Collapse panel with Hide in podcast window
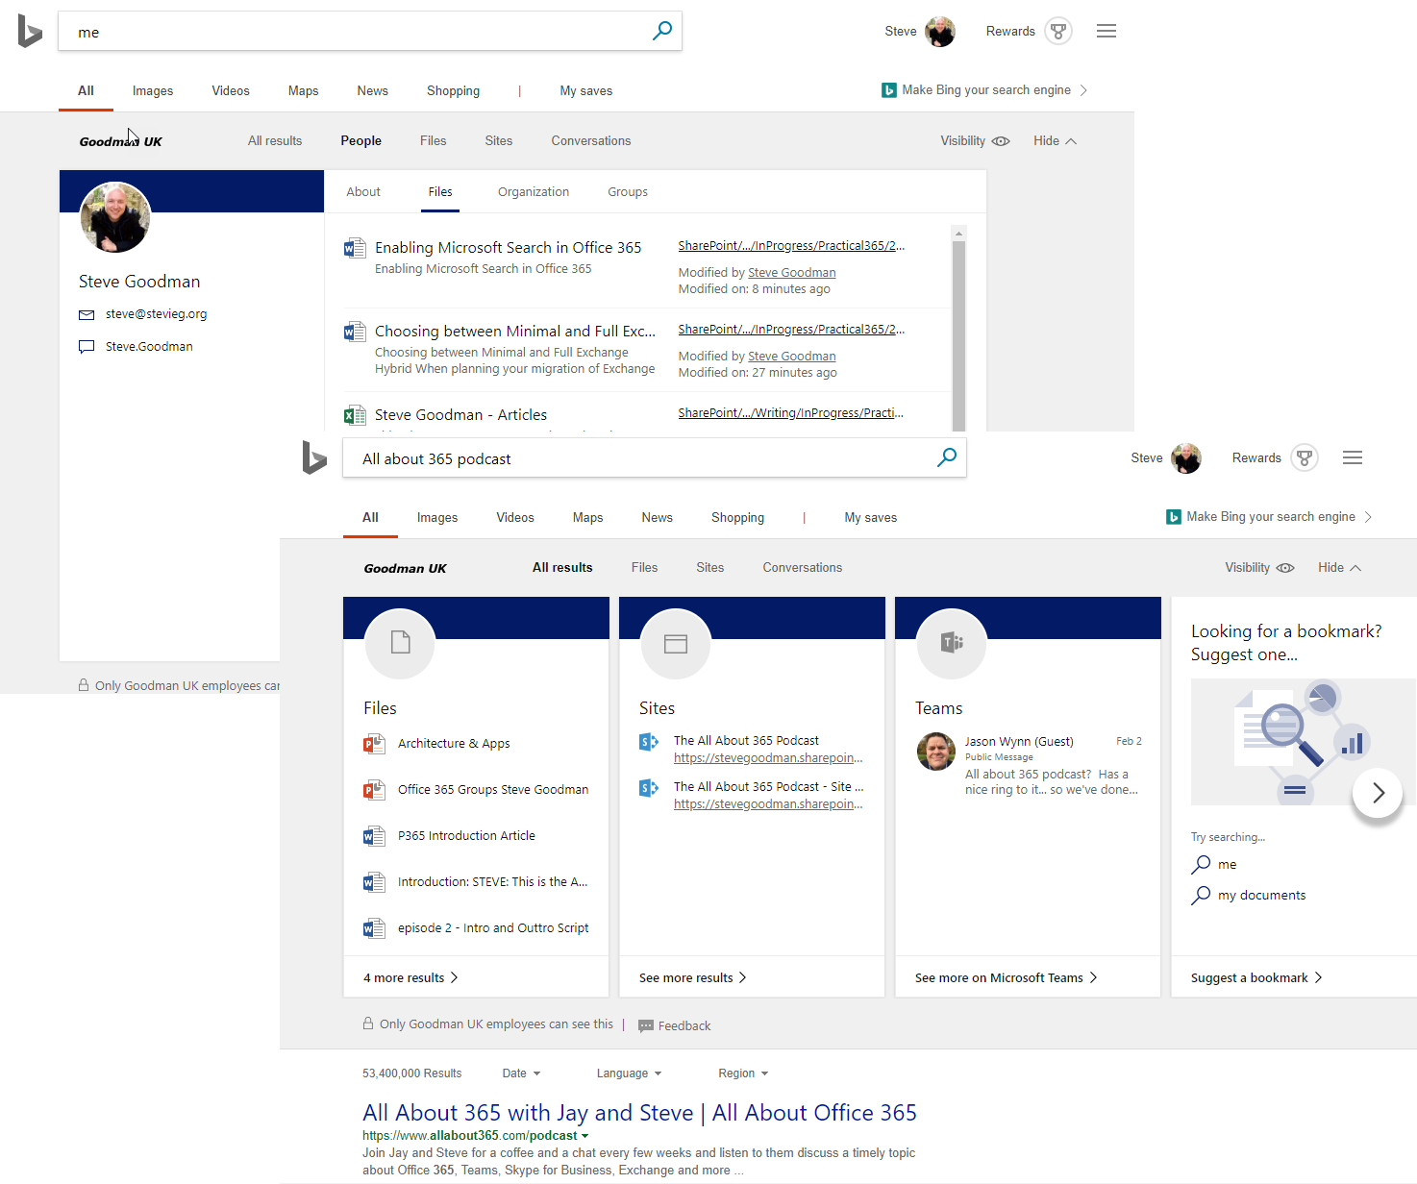Image resolution: width=1417 pixels, height=1184 pixels. (1339, 568)
